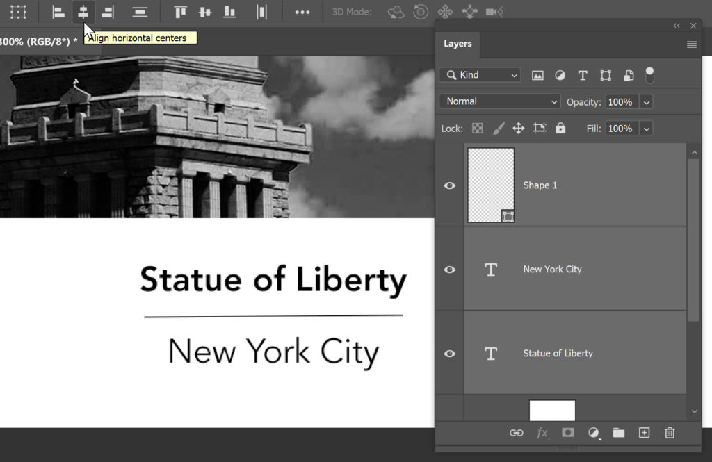The height and width of the screenshot is (462, 712).
Task: Lock image pixels with brush icon
Action: [x=498, y=129]
